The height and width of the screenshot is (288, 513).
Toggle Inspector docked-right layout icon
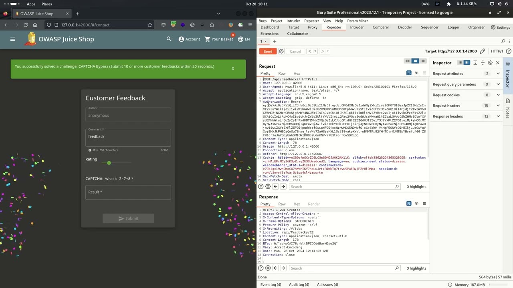coord(467,63)
